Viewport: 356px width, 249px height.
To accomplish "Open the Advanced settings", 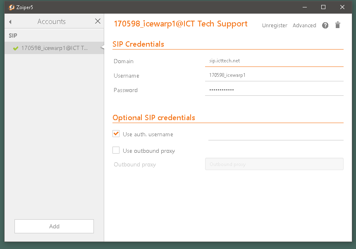I will [304, 26].
